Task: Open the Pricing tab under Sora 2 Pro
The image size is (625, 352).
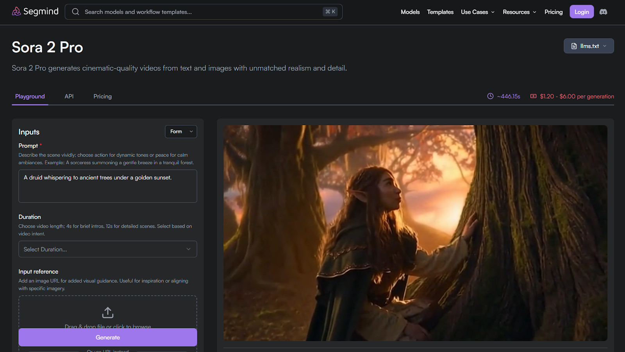Action: click(103, 97)
